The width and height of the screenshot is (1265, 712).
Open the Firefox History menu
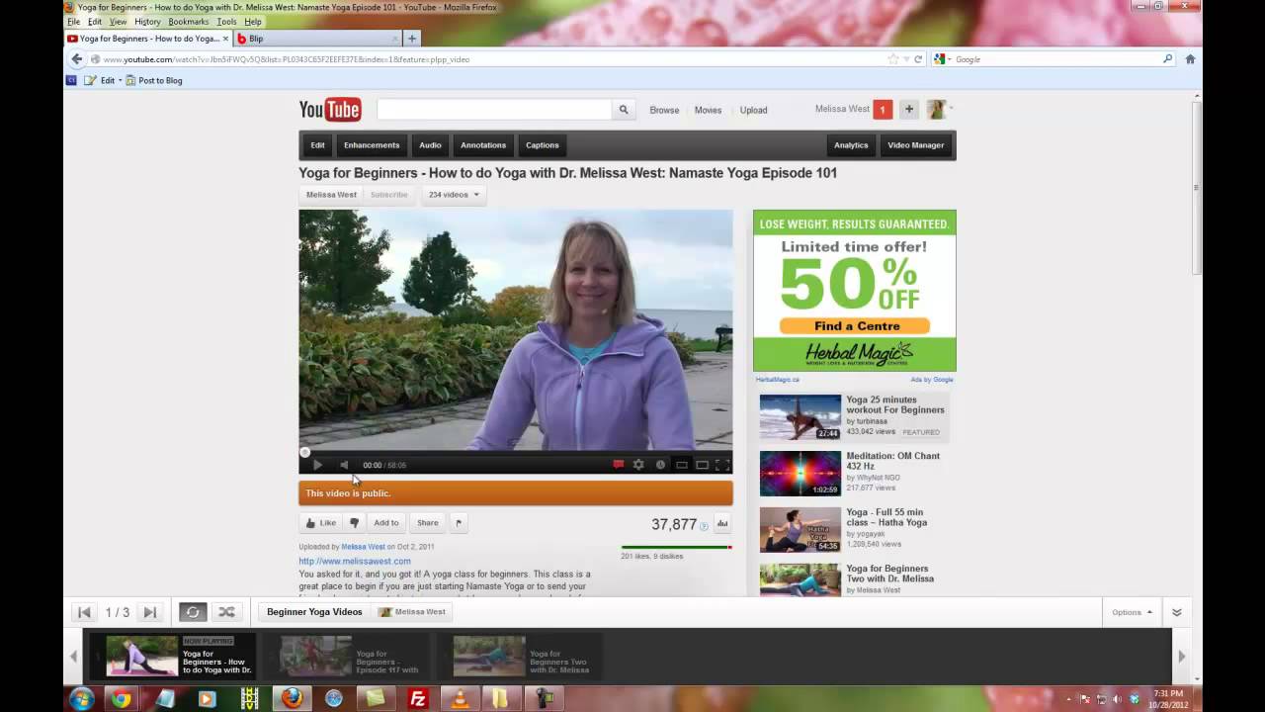click(147, 21)
